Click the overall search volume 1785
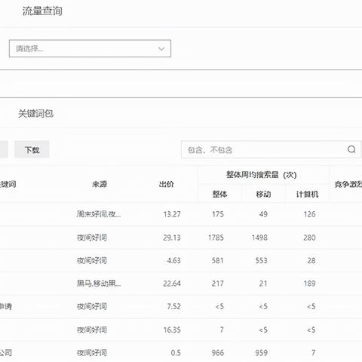 coord(216,238)
